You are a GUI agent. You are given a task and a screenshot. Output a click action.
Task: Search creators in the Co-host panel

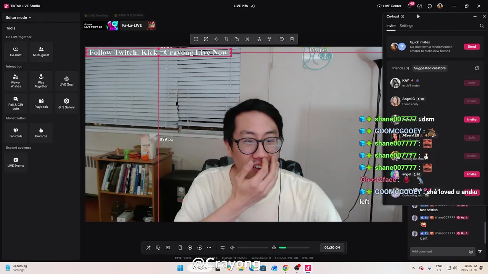pyautogui.click(x=482, y=26)
